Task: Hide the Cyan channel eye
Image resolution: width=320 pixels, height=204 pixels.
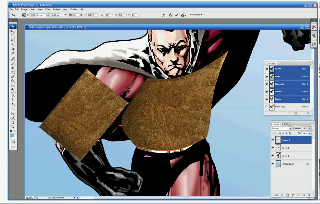Action: [267, 77]
